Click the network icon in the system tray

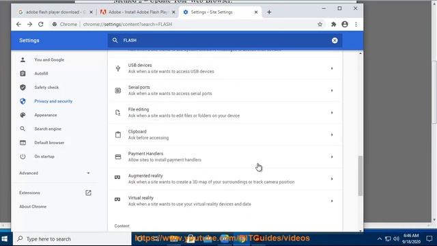(388, 238)
